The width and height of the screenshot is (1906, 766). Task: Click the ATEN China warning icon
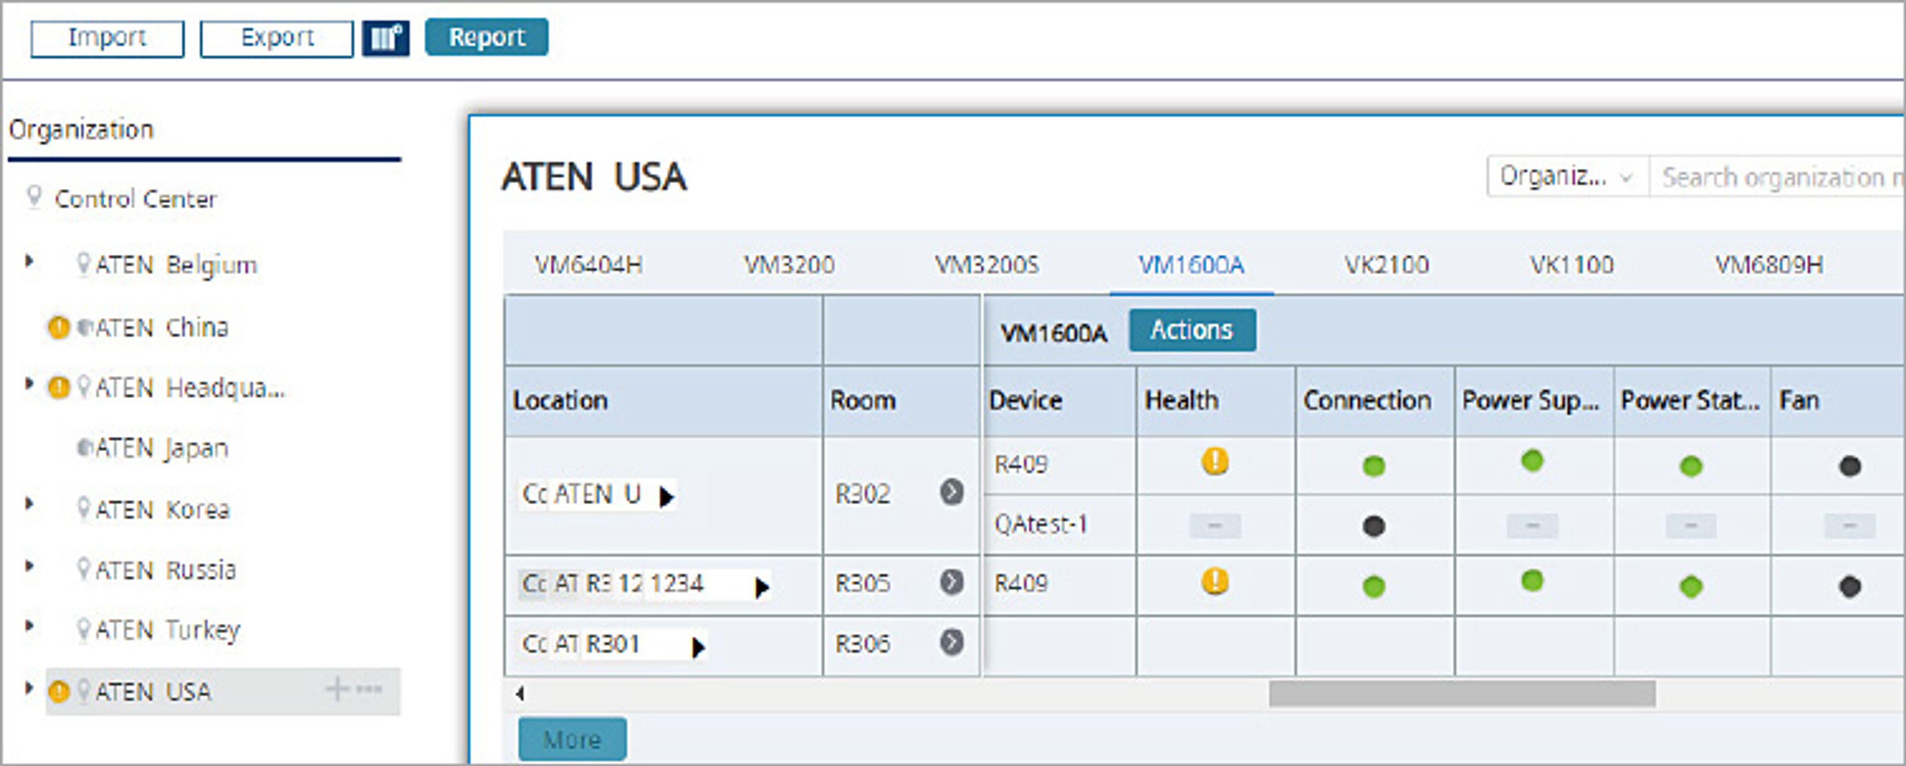pos(59,327)
